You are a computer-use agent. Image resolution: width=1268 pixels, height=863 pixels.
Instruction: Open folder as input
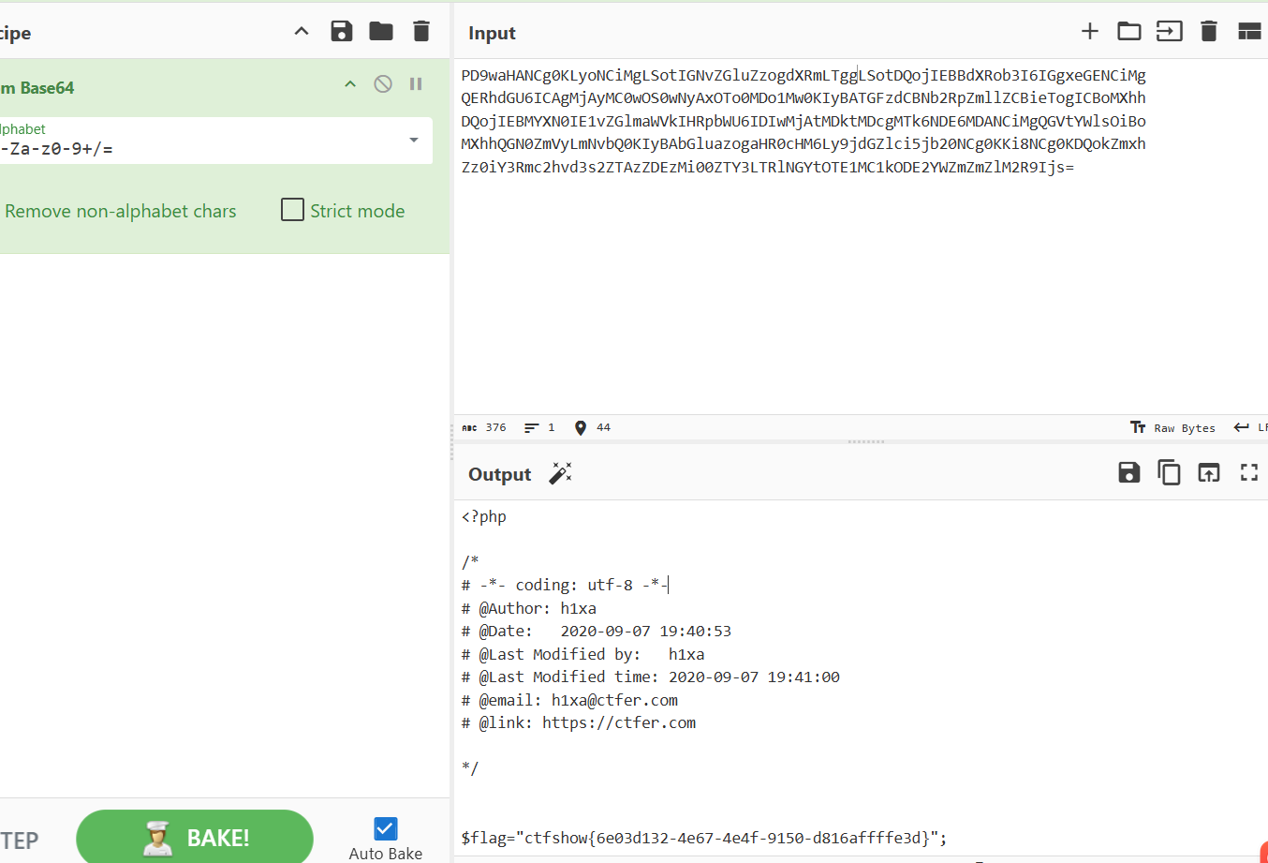coord(1129,31)
